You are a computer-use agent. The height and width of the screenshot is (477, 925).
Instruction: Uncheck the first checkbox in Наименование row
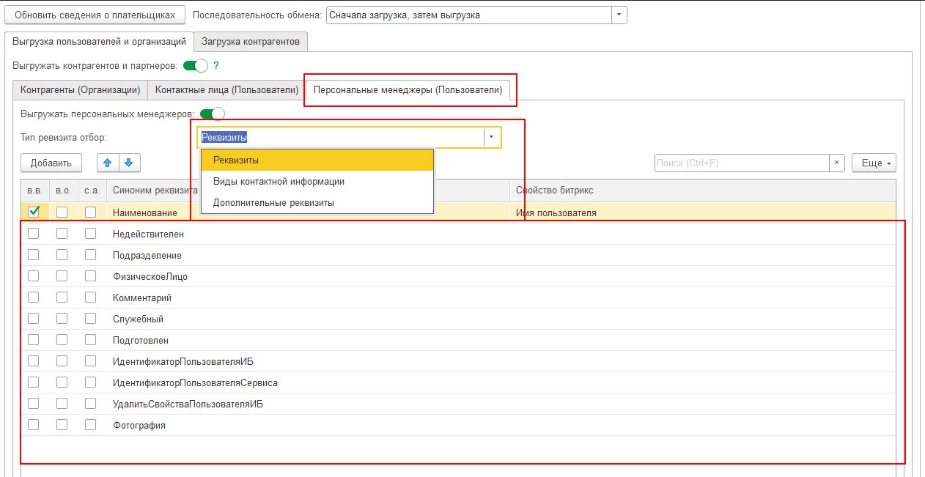coord(34,212)
